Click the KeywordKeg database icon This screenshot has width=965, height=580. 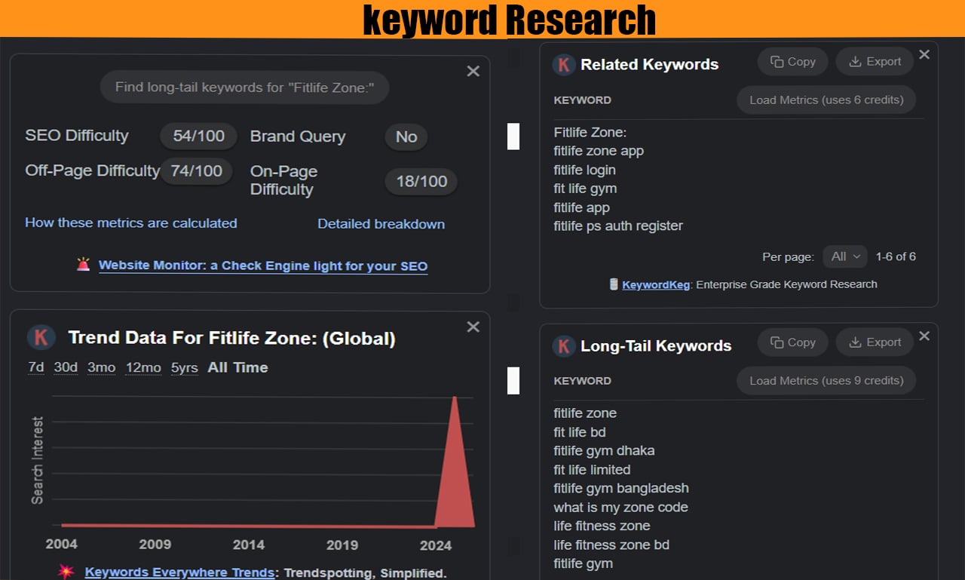point(614,284)
